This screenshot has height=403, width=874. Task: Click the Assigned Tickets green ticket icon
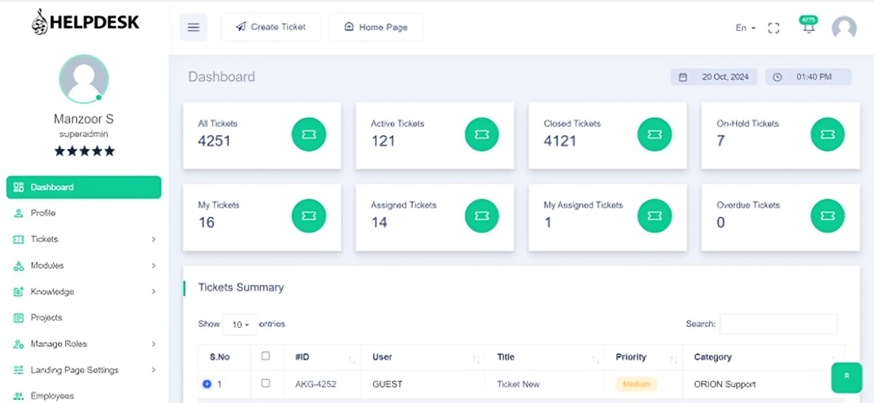[x=482, y=216]
